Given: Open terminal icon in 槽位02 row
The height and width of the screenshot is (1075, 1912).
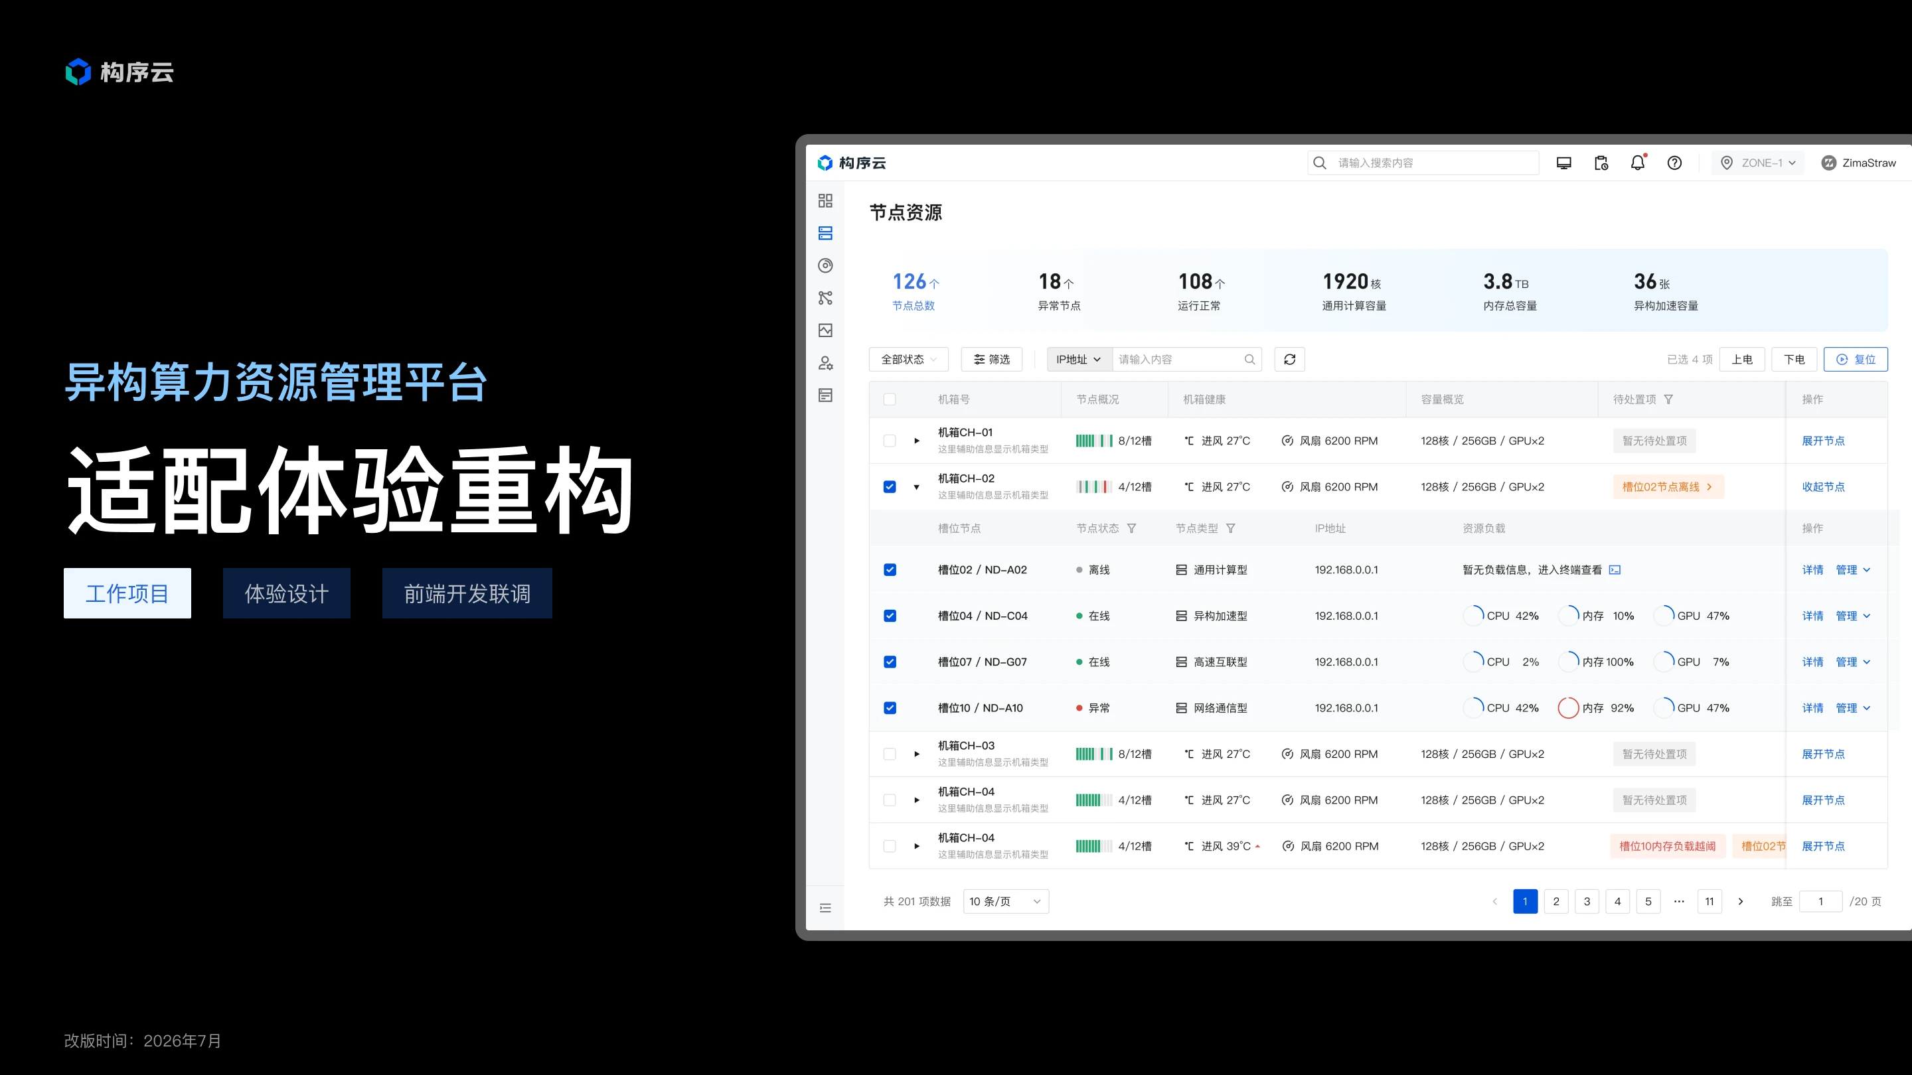Looking at the screenshot, I should pos(1615,570).
